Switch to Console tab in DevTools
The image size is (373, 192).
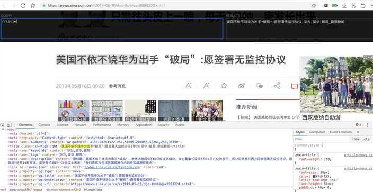point(45,125)
